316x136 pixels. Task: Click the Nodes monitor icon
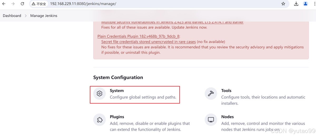211,120
